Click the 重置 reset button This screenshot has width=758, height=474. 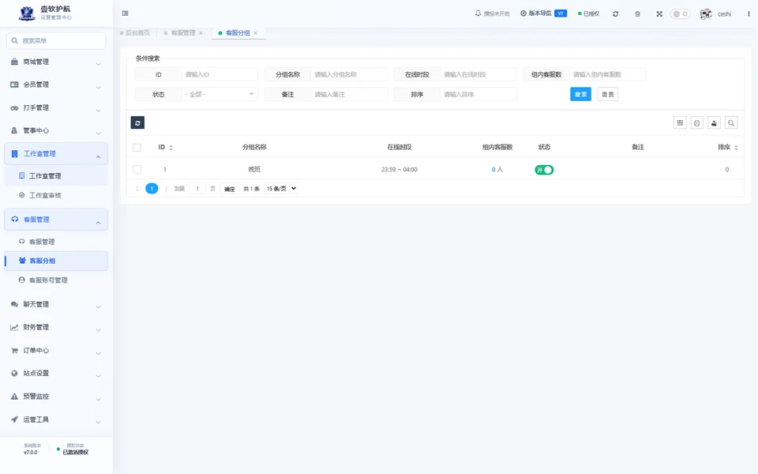[608, 94]
